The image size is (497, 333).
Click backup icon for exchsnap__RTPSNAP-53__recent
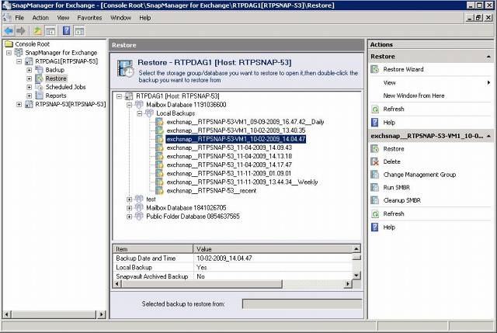pyautogui.click(x=159, y=190)
